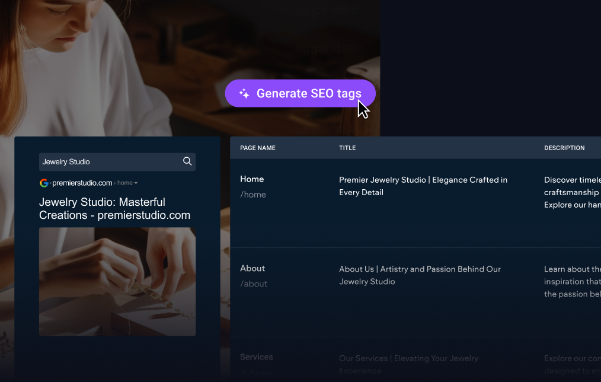The image size is (601, 382).
Task: Click the sparkle icon on the purple button
Action: tap(244, 94)
